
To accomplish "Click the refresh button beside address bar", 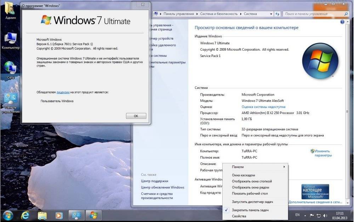I will (278, 14).
